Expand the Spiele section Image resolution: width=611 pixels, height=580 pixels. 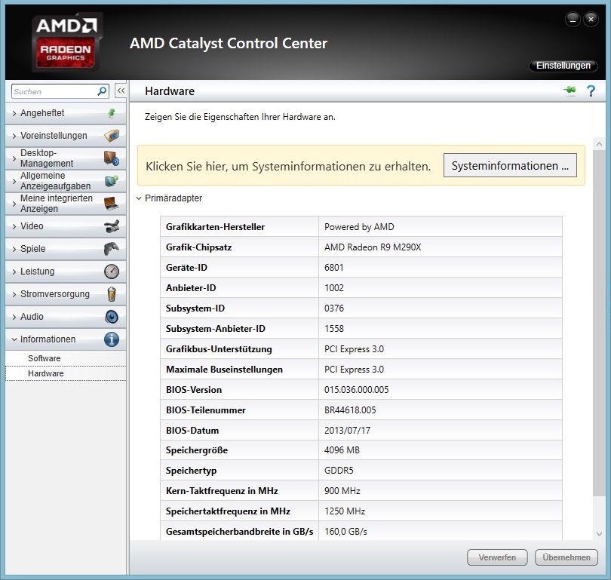pos(14,249)
